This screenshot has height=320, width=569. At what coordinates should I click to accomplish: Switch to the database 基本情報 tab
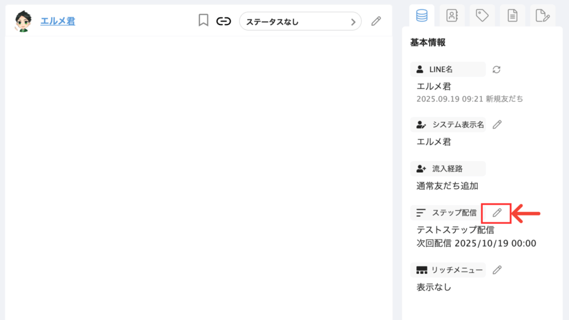pyautogui.click(x=422, y=16)
